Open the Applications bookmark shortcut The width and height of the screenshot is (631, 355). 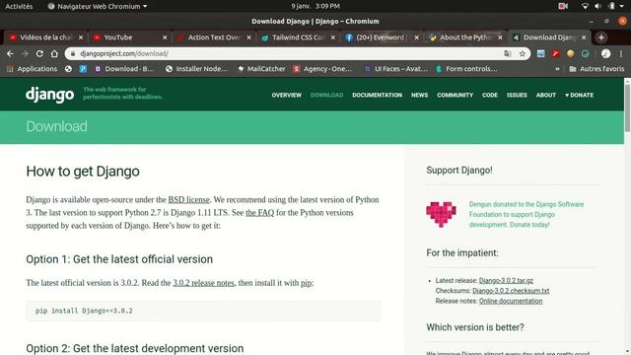[x=32, y=69]
